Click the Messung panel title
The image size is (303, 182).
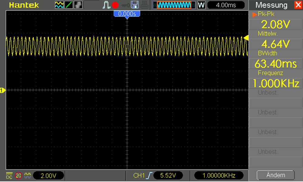271,5
